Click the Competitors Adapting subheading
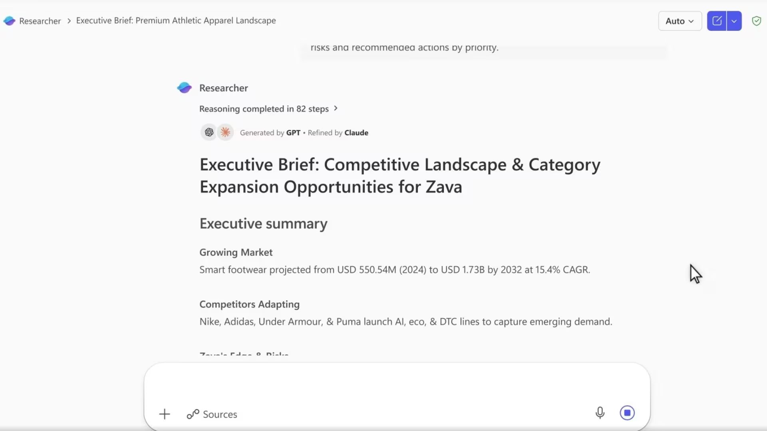767x431 pixels. pyautogui.click(x=249, y=304)
